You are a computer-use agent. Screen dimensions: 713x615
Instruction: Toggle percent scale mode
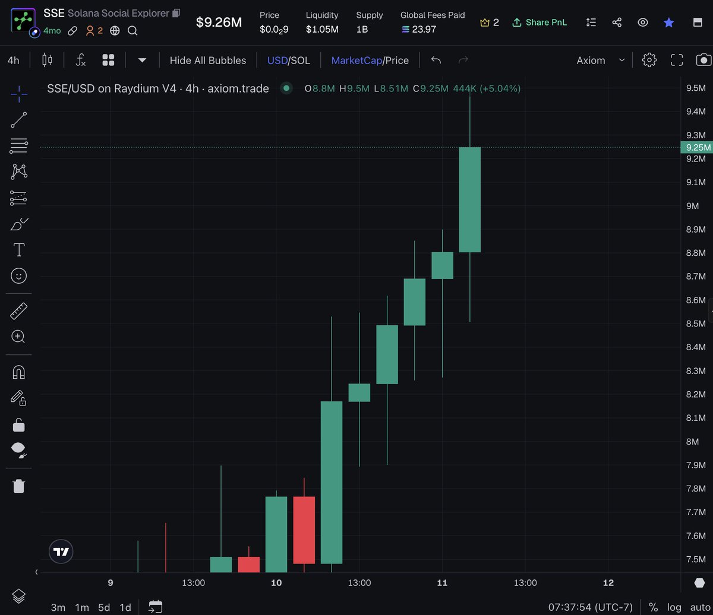click(x=653, y=607)
